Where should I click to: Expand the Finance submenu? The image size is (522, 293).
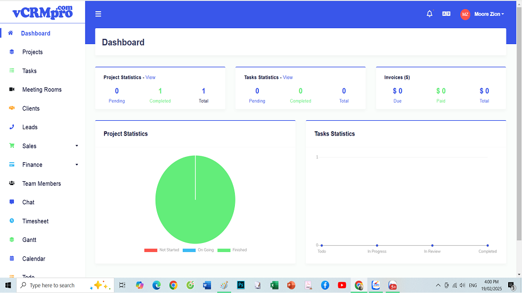point(76,165)
